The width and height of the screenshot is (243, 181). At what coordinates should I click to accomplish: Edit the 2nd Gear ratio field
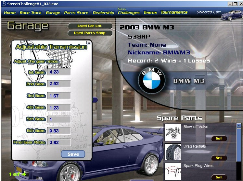[59, 84]
